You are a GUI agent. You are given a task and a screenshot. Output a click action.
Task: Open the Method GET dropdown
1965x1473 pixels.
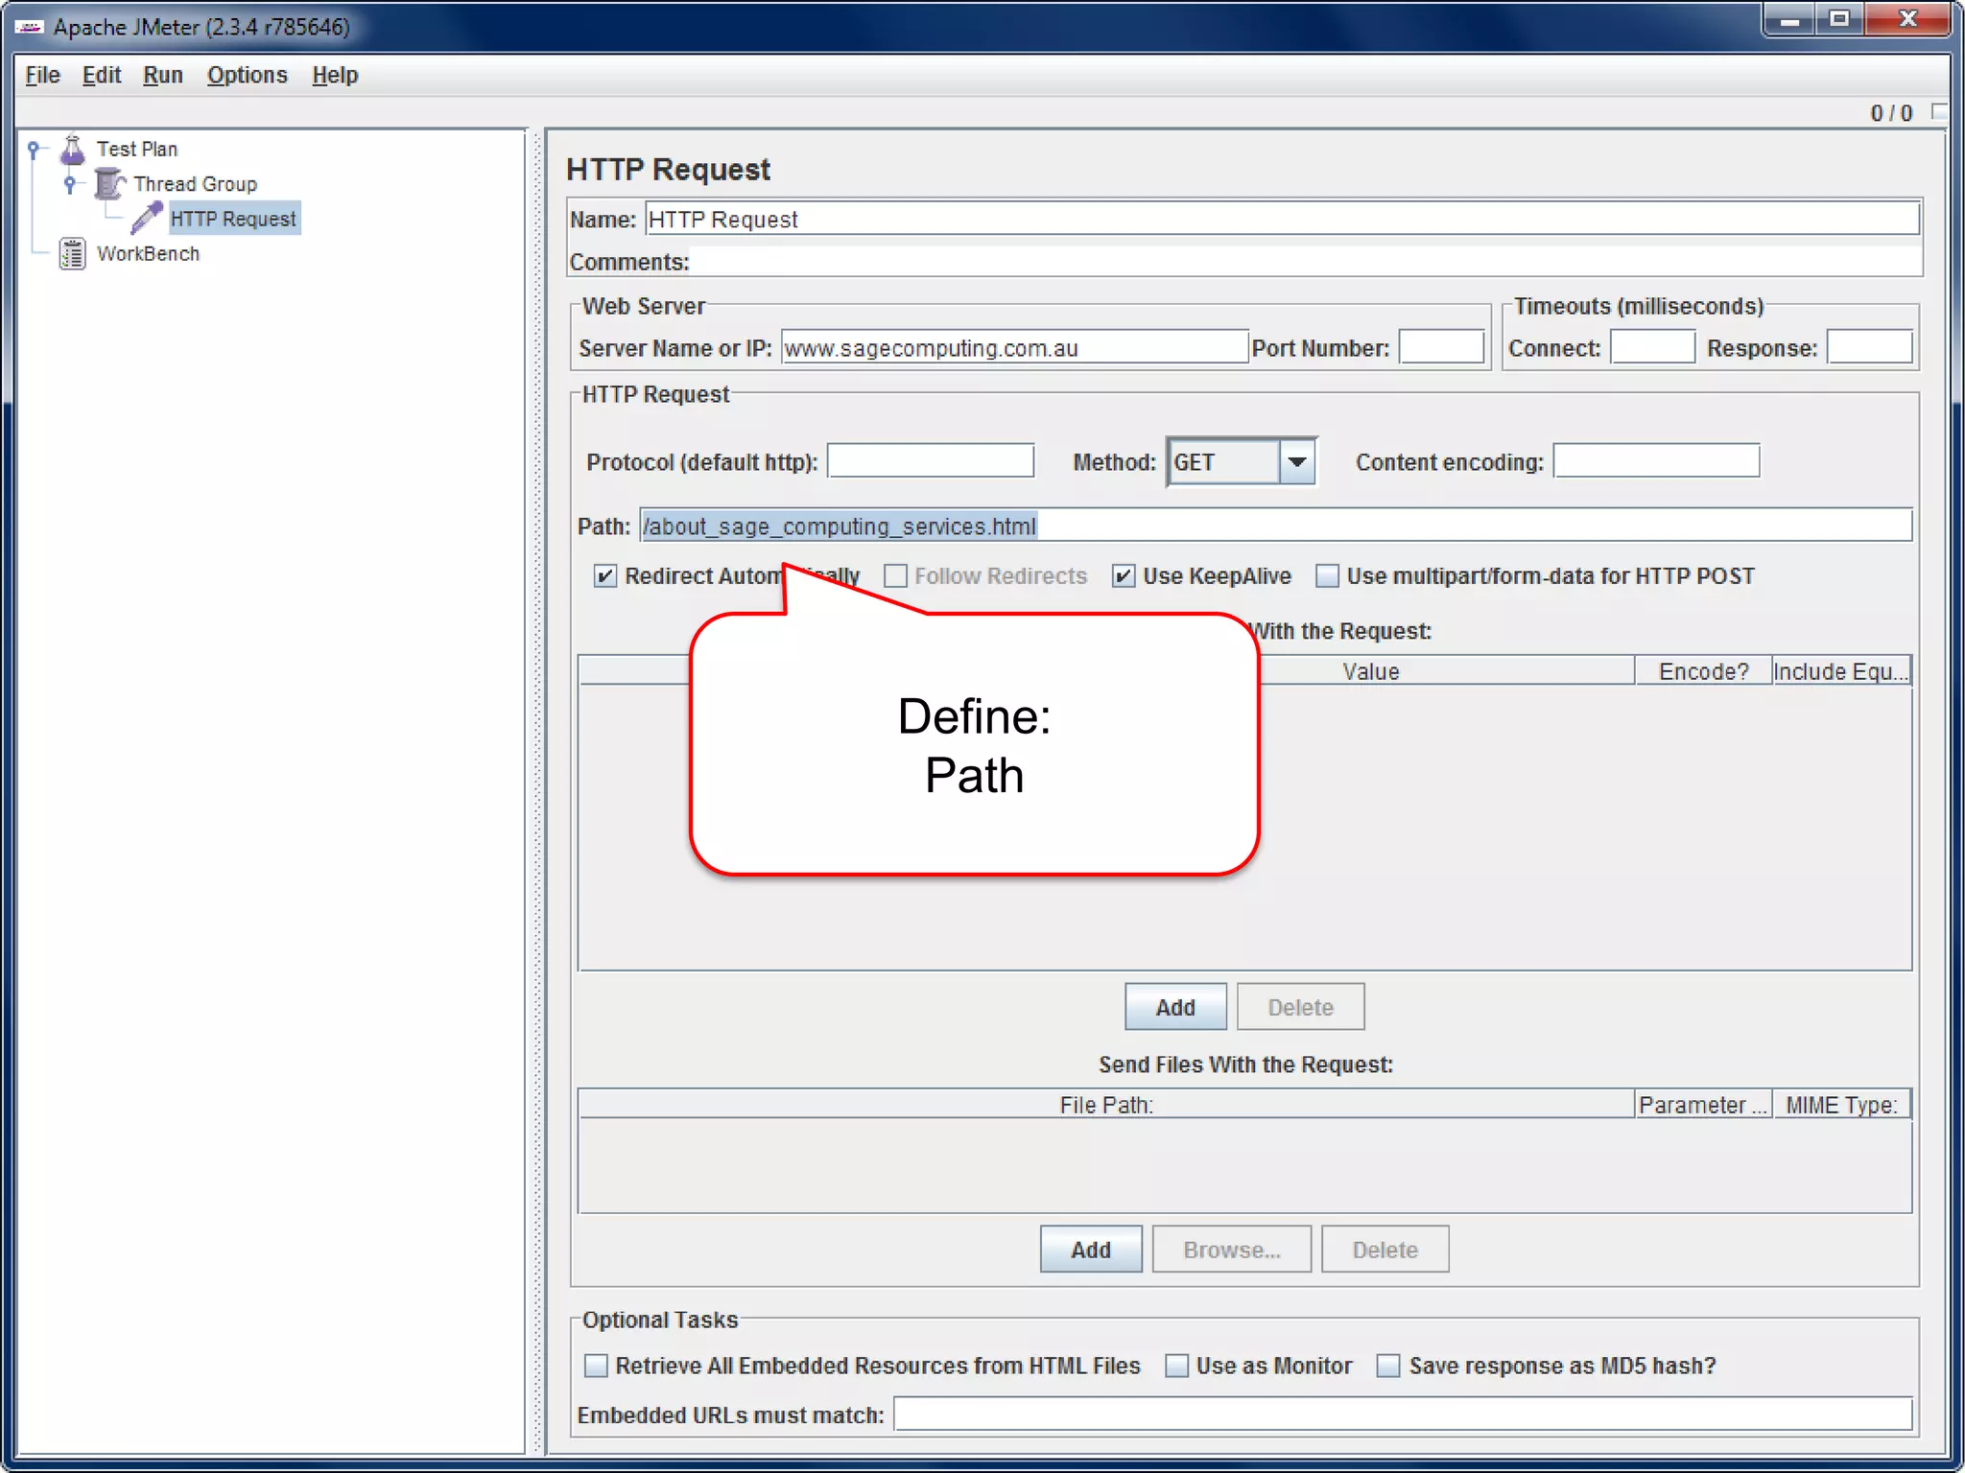(1296, 462)
